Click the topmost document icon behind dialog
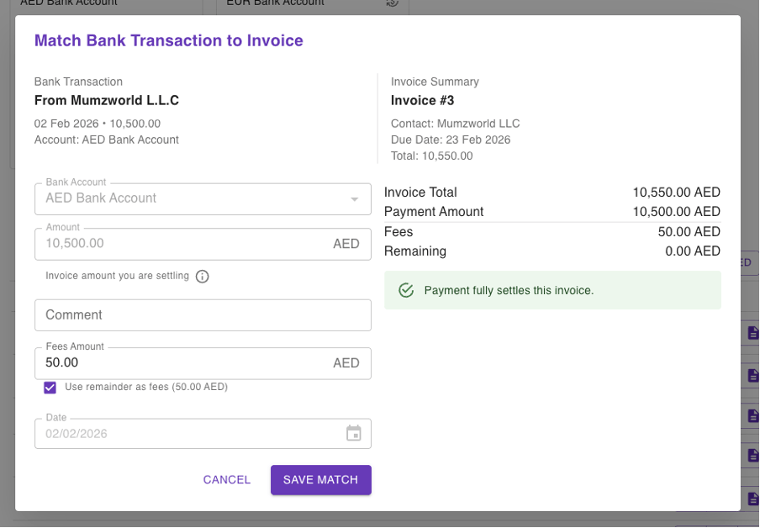The height and width of the screenshot is (528, 760). coord(752,334)
